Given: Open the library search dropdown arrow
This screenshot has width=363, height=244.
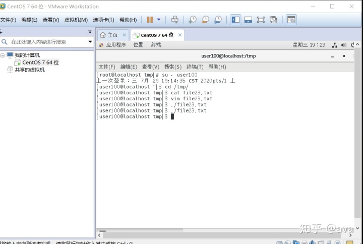Looking at the screenshot, I should click(x=90, y=42).
